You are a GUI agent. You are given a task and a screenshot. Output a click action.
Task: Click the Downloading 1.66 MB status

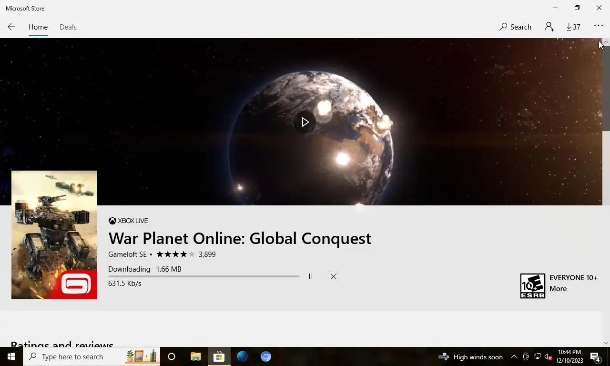click(x=145, y=269)
